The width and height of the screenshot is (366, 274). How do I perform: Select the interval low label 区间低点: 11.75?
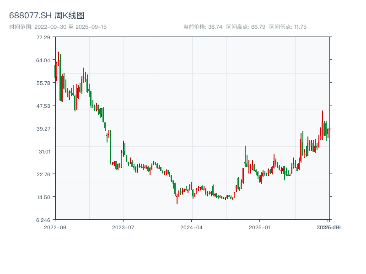288,27
